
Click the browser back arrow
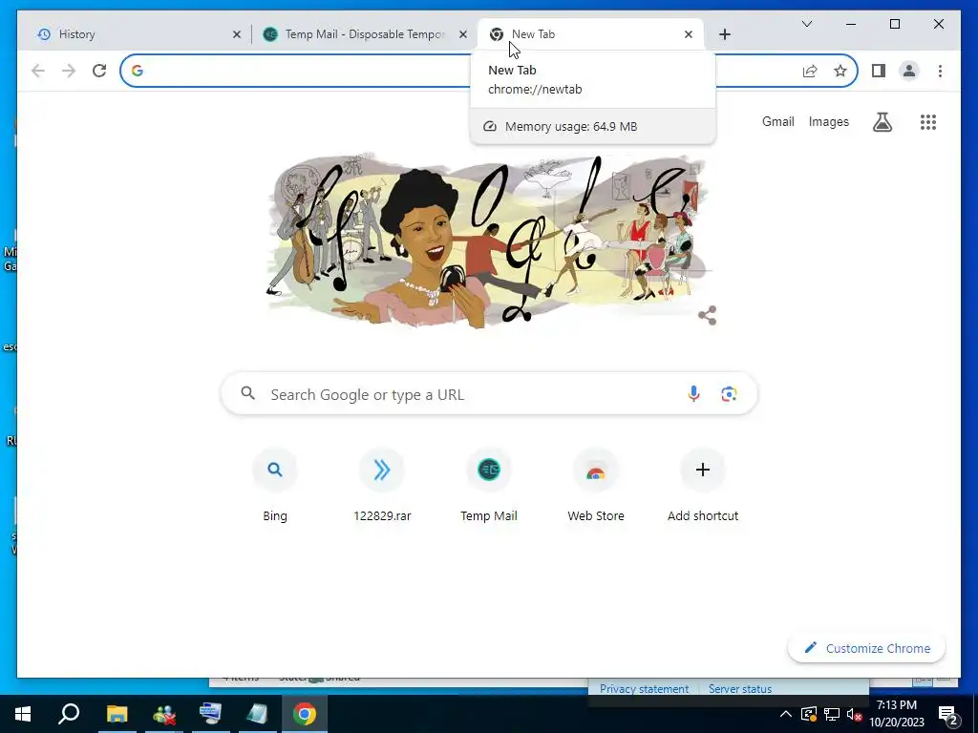[x=38, y=71]
